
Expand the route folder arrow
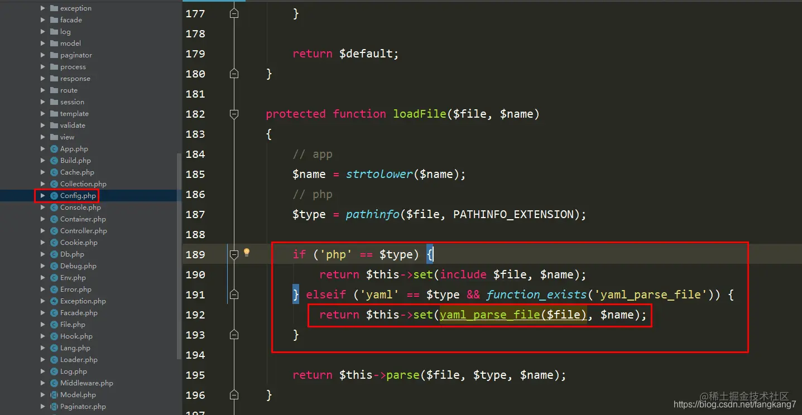click(x=43, y=90)
